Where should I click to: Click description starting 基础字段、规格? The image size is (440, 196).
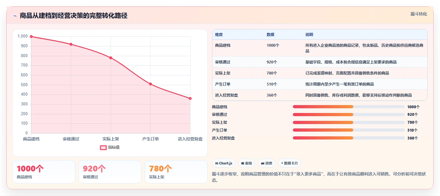pyautogui.click(x=351, y=62)
